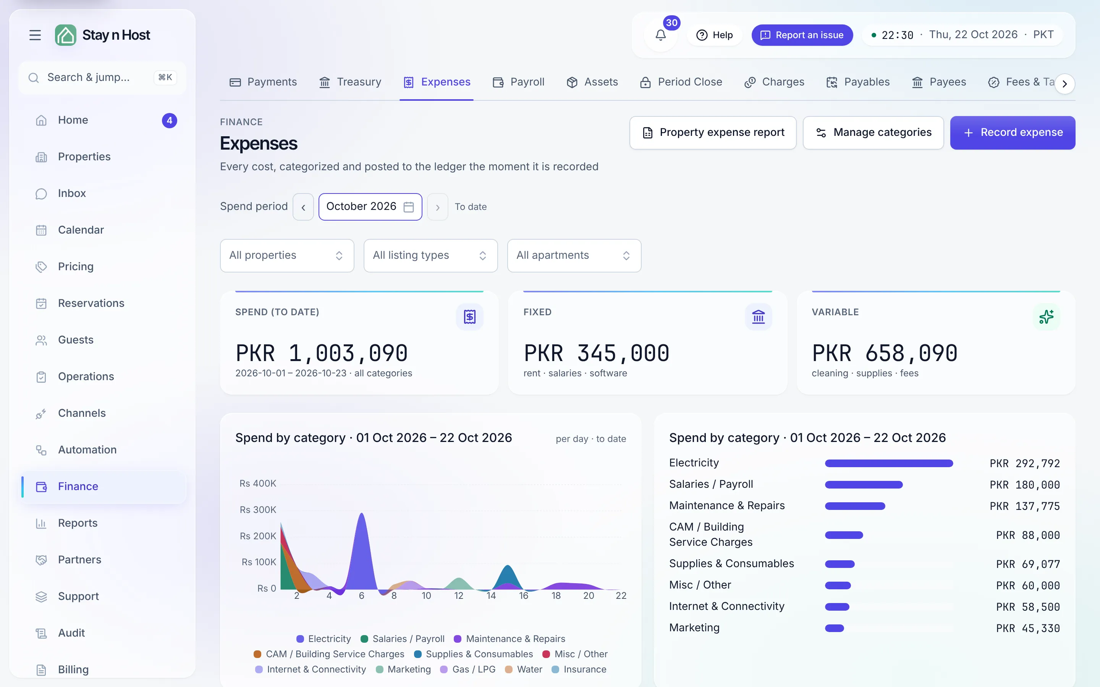This screenshot has width=1100, height=687.
Task: Open the Help button
Action: pyautogui.click(x=715, y=35)
